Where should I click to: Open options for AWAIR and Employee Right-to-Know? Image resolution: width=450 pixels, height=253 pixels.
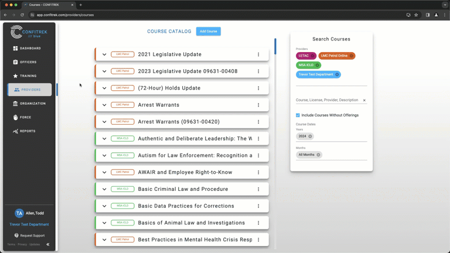pyautogui.click(x=258, y=172)
